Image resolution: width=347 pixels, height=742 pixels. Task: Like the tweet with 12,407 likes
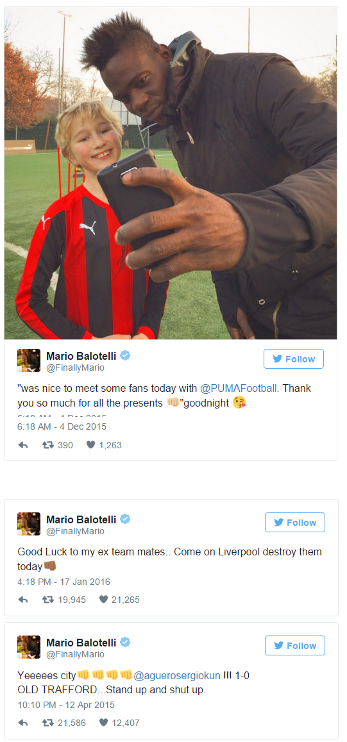coord(103,723)
